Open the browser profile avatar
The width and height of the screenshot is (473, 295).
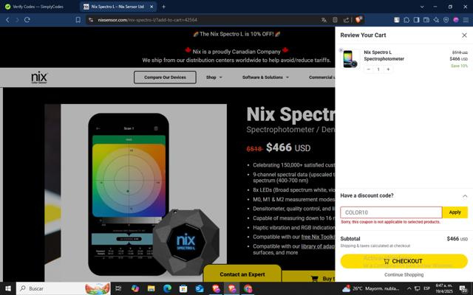click(456, 20)
